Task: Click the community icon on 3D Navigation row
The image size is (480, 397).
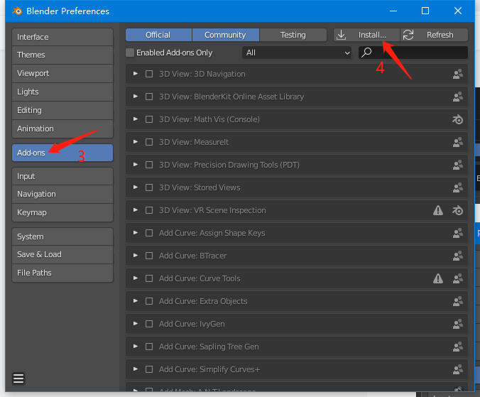Action: [458, 74]
